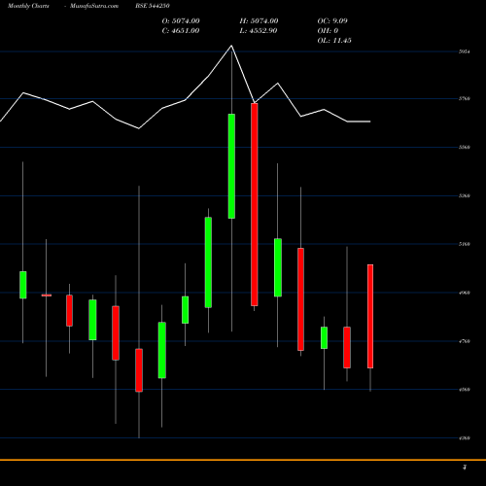Click the 5160 price axis label
Viewport: 486px width, 486px height.
coord(465,244)
